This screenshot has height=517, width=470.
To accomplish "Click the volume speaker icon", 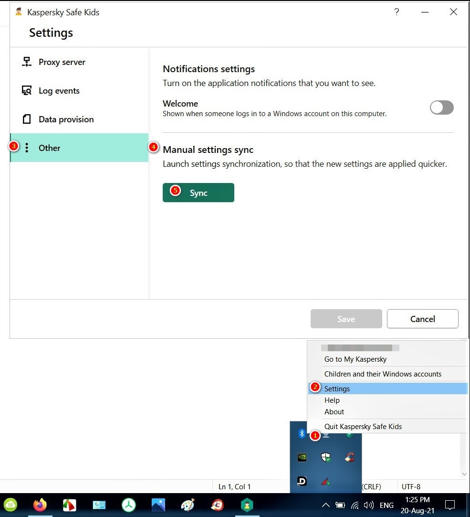I will click(x=368, y=505).
